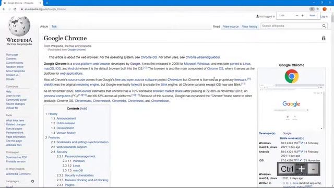Follow the freeware link
Image resolution: width=334 pixels, height=188 pixels.
click(x=240, y=79)
